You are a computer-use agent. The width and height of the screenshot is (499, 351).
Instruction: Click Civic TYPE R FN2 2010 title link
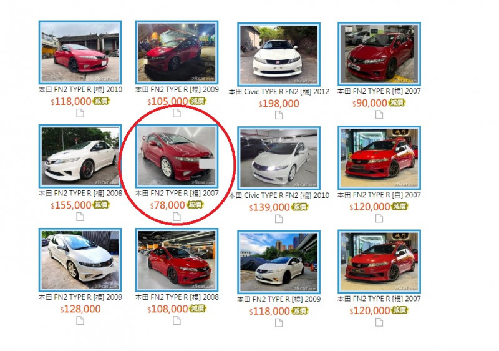279,195
